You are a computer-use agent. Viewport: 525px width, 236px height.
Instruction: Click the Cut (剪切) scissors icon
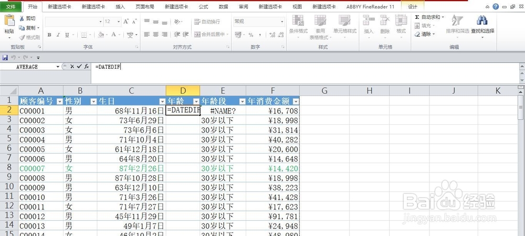pyautogui.click(x=22, y=18)
